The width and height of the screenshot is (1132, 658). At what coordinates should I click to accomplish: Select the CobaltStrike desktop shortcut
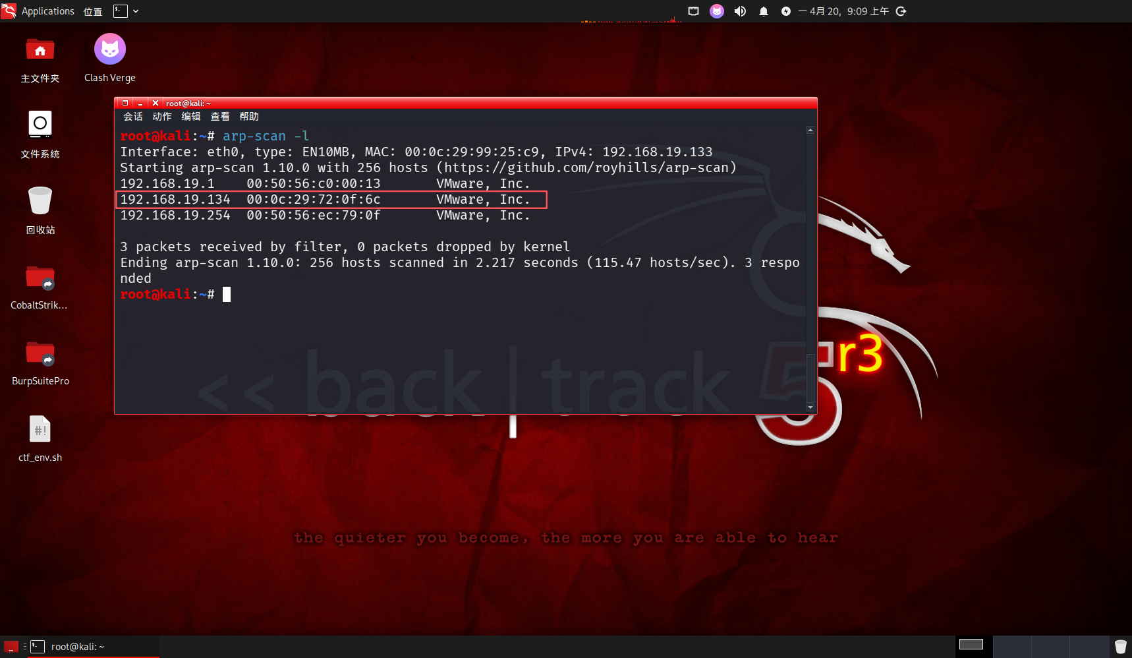pyautogui.click(x=40, y=287)
